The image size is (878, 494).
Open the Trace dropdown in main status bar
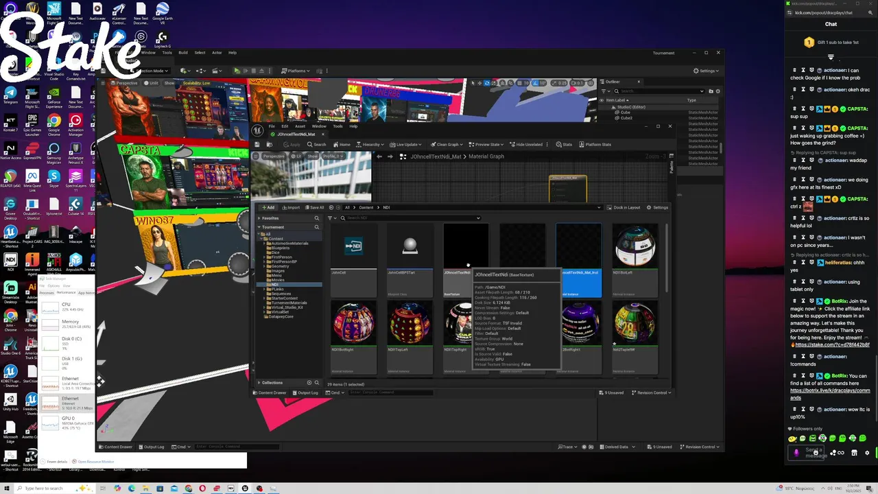coord(567,447)
